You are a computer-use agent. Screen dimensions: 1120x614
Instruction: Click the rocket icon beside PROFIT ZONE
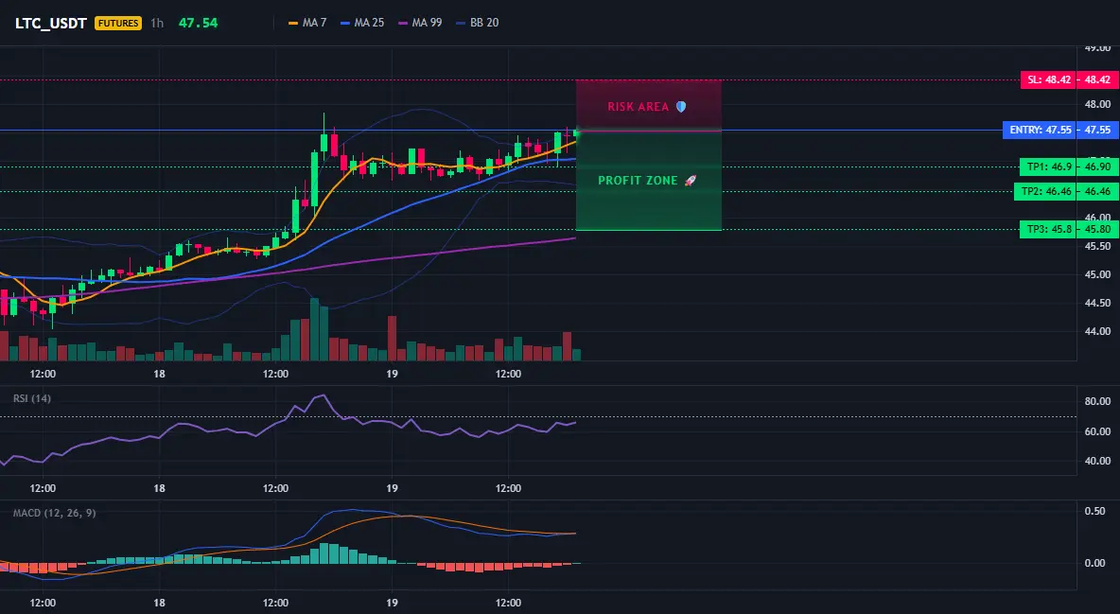click(690, 180)
